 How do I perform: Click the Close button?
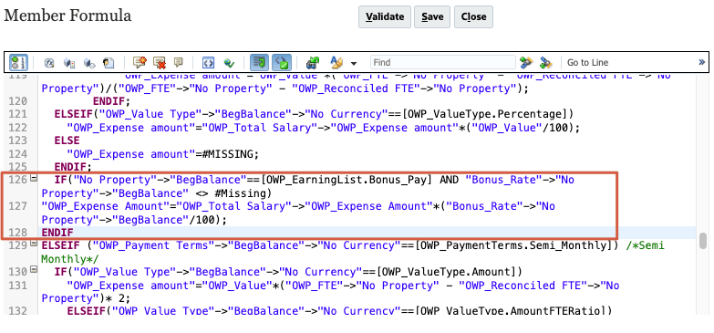[473, 16]
